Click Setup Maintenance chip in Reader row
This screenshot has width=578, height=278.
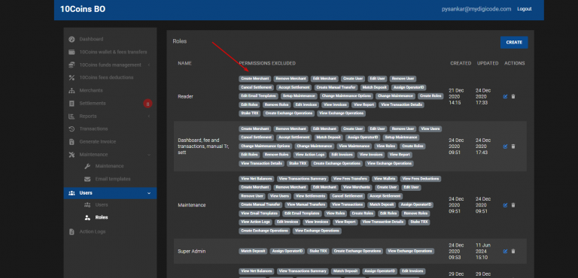(x=299, y=96)
